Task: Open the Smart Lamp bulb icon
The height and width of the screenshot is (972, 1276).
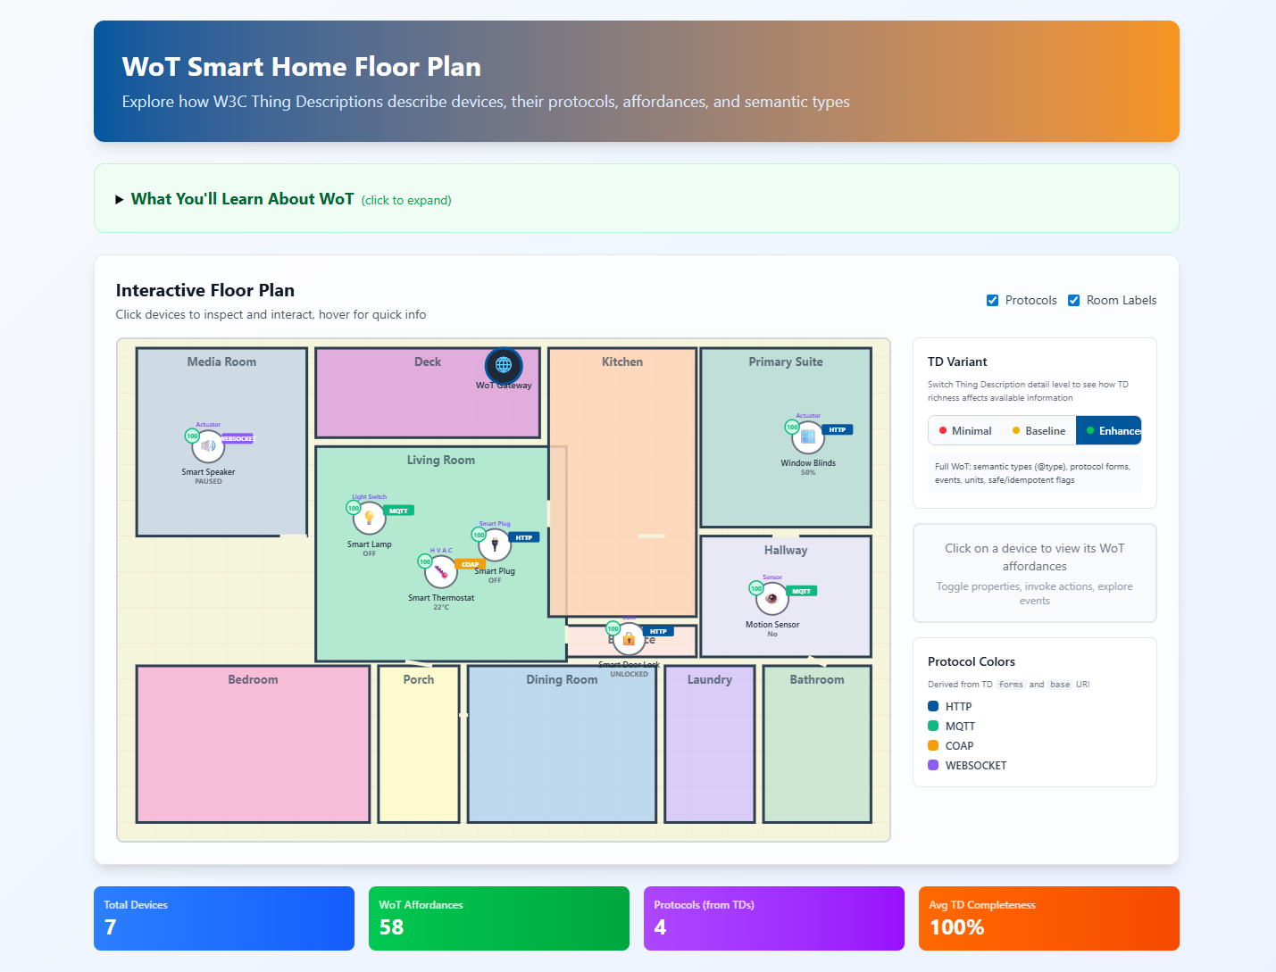Action: [369, 518]
